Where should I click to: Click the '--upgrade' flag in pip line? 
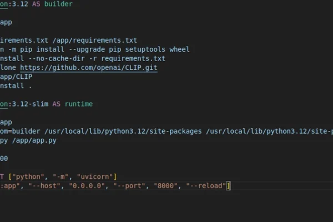coord(87,49)
